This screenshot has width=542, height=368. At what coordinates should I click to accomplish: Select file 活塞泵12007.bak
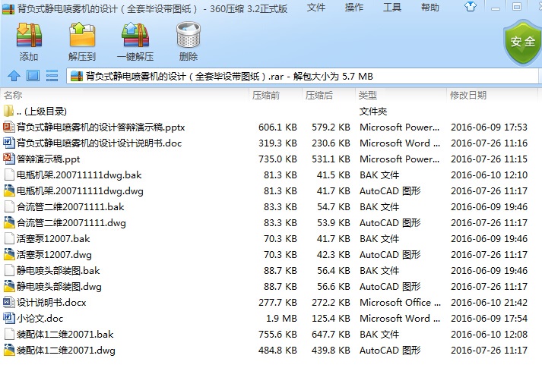pyautogui.click(x=269, y=238)
